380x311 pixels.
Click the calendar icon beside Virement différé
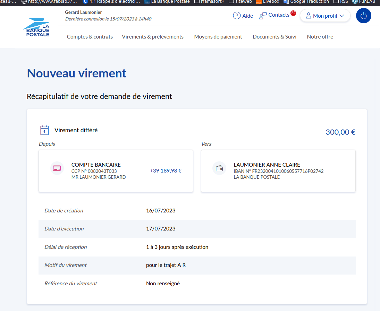click(x=44, y=131)
